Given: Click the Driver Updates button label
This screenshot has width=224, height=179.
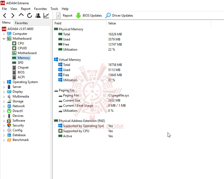Looking at the screenshot, I should pyautogui.click(x=122, y=16).
